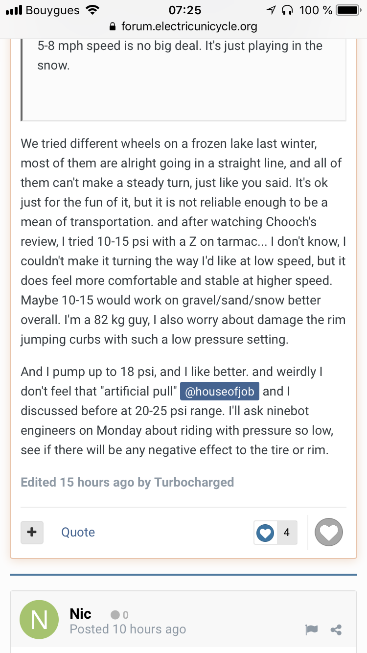Quote Turbocharged's post
Screen dimensions: 367x653
[78, 532]
